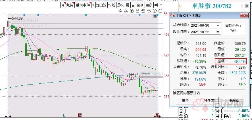Click the 阳线 count 38个

tap(202, 85)
